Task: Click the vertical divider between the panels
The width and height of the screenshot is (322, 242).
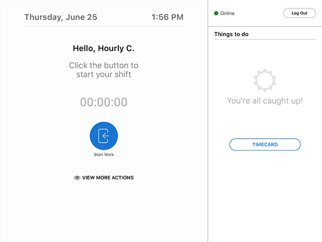Action: point(208,121)
